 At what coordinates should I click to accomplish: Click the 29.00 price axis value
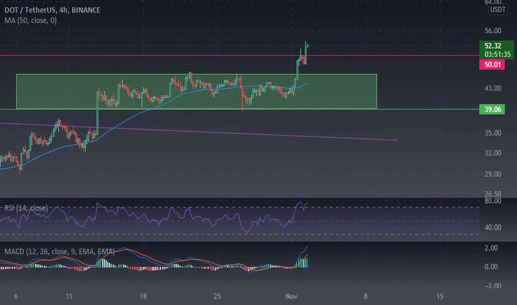[x=493, y=174]
